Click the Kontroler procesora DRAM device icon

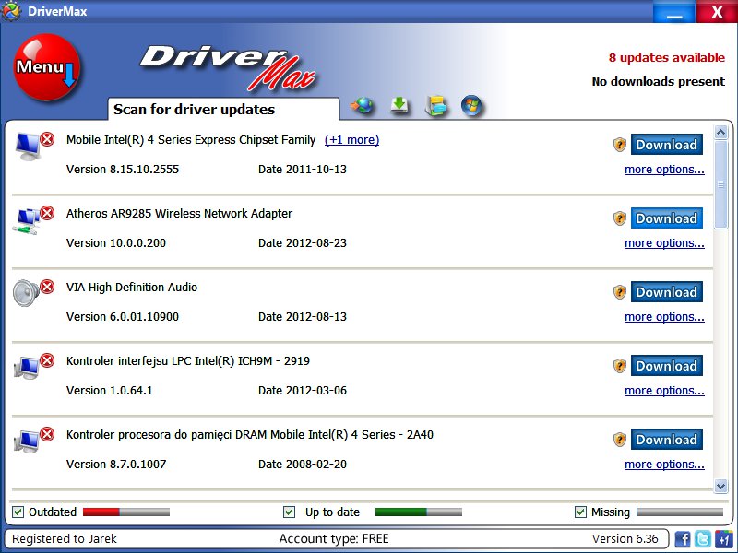(x=27, y=441)
